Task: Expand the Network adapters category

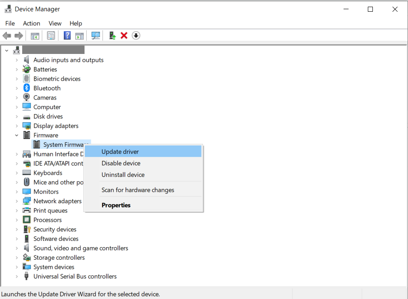Action: 17,201
